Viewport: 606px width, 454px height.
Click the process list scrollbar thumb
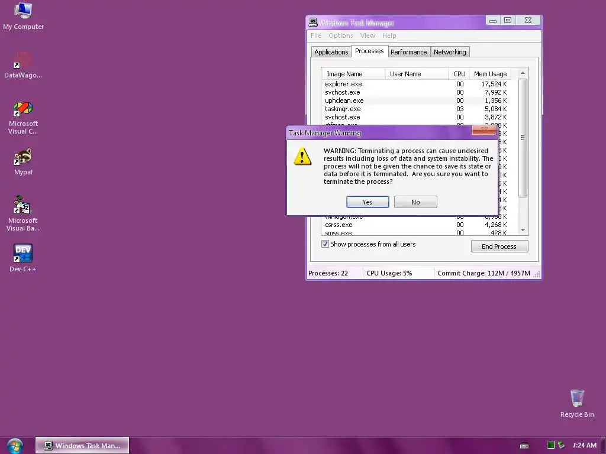tap(523, 138)
